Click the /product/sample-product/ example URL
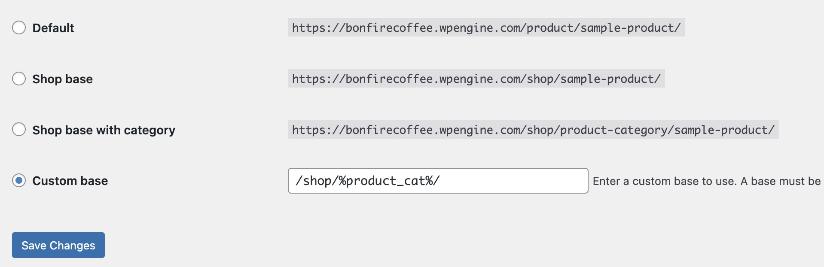Image resolution: width=824 pixels, height=267 pixels. point(486,28)
